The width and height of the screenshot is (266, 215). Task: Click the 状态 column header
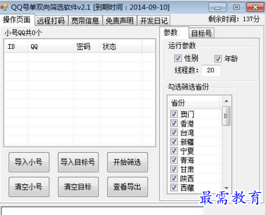point(121,47)
